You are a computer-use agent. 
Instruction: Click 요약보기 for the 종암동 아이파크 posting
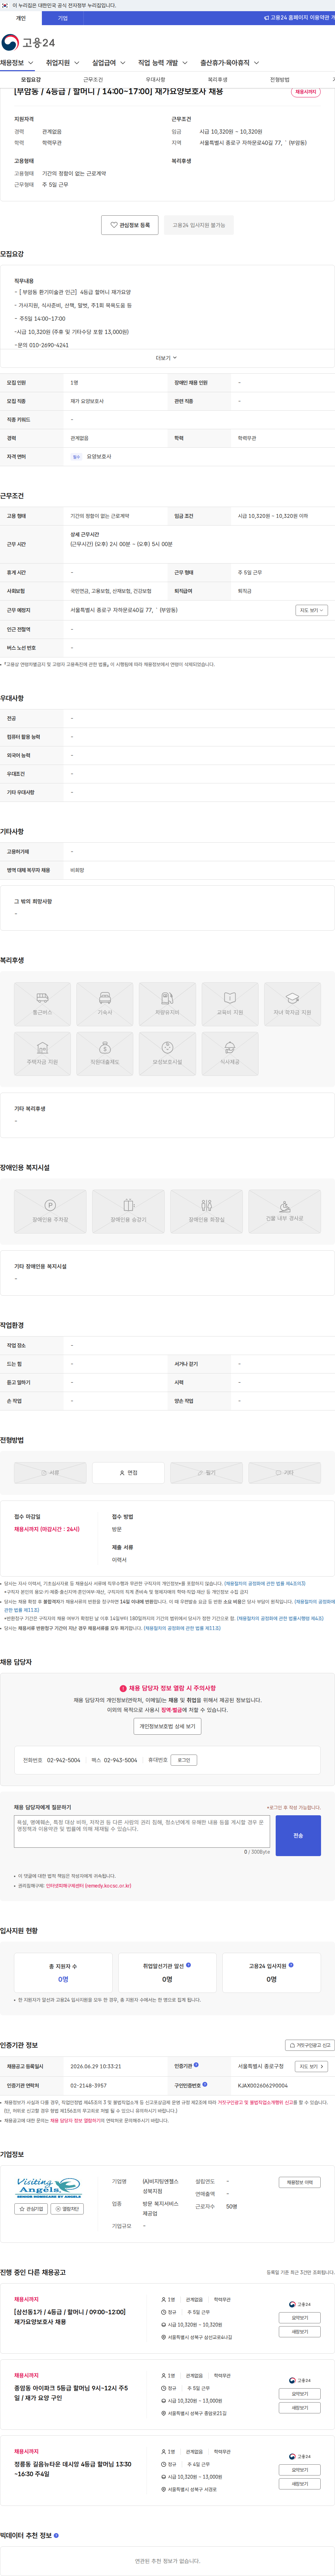(x=299, y=2394)
